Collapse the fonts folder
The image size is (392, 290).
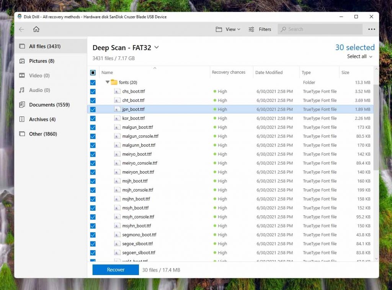click(108, 82)
